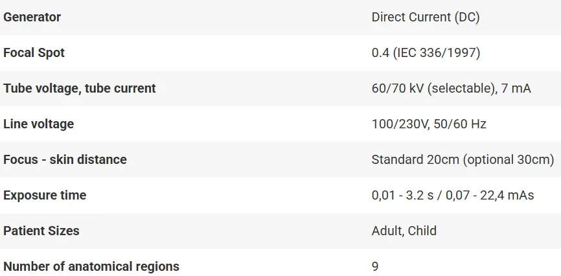Click the (optional 30cm) text
This screenshot has height=276, width=561.
tap(509, 159)
